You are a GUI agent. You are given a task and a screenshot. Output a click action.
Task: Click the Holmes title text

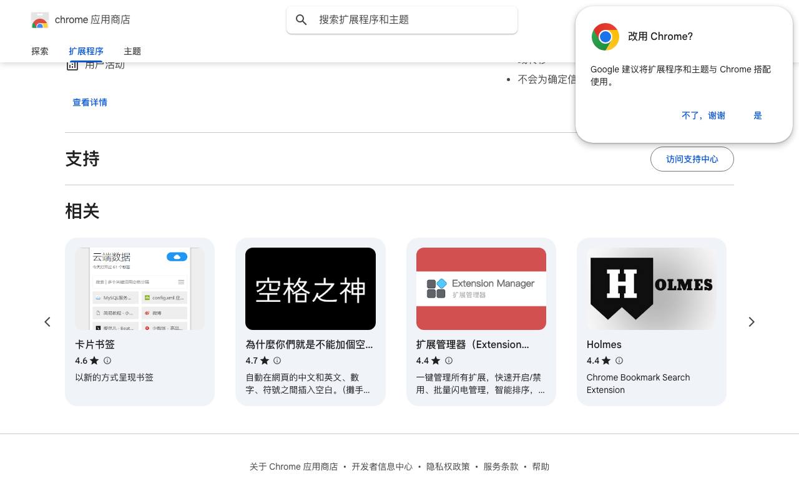pyautogui.click(x=604, y=344)
